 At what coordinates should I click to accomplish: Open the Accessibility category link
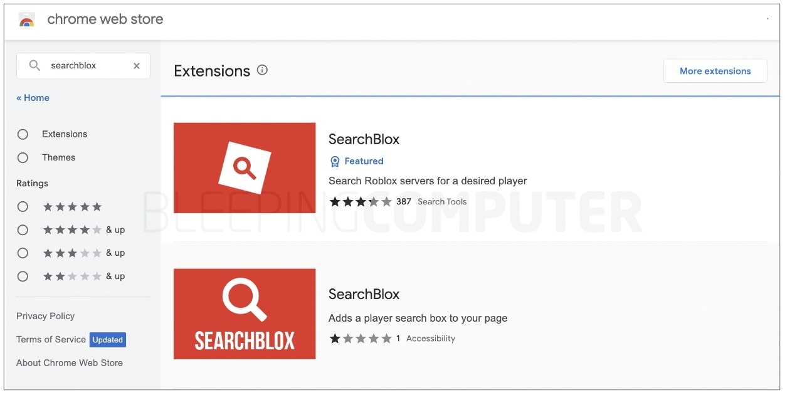click(431, 338)
